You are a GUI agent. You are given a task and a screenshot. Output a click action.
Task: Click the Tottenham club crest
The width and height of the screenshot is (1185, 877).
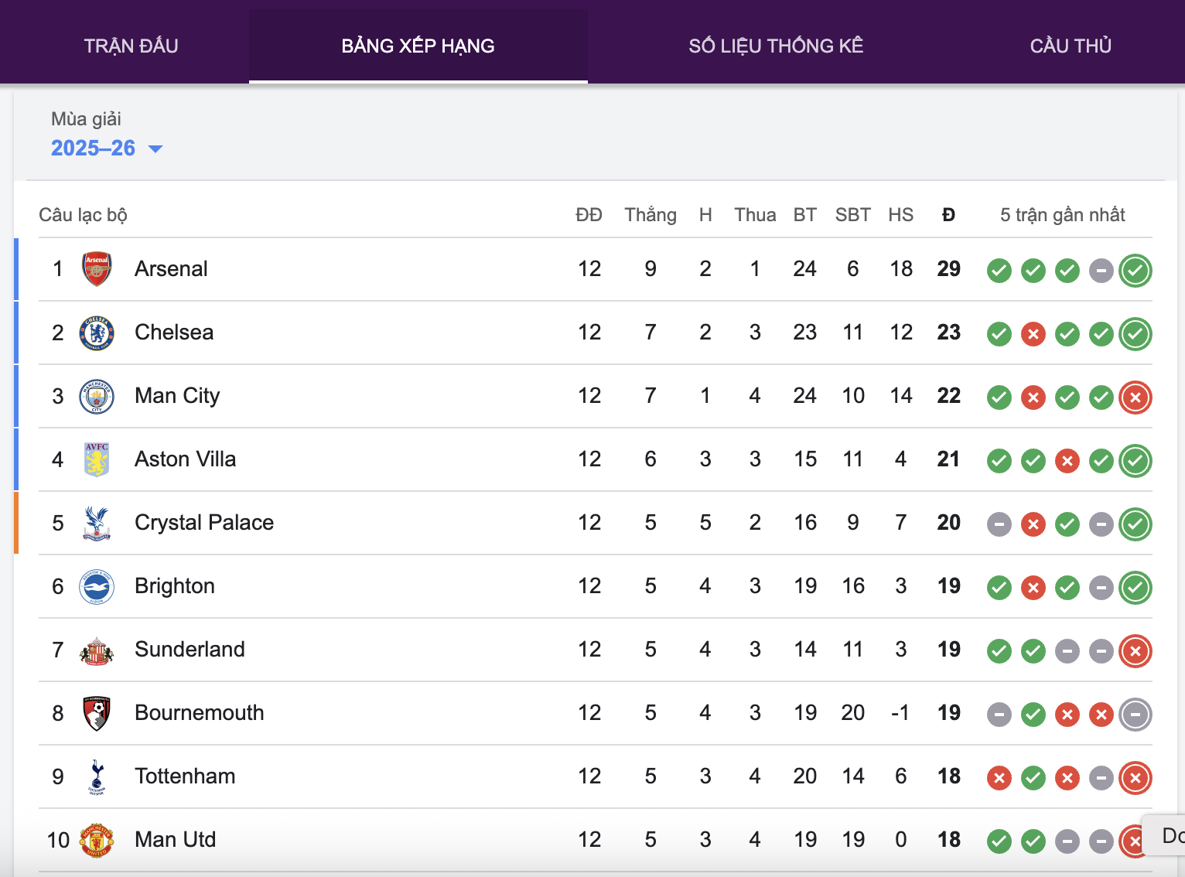click(x=97, y=776)
